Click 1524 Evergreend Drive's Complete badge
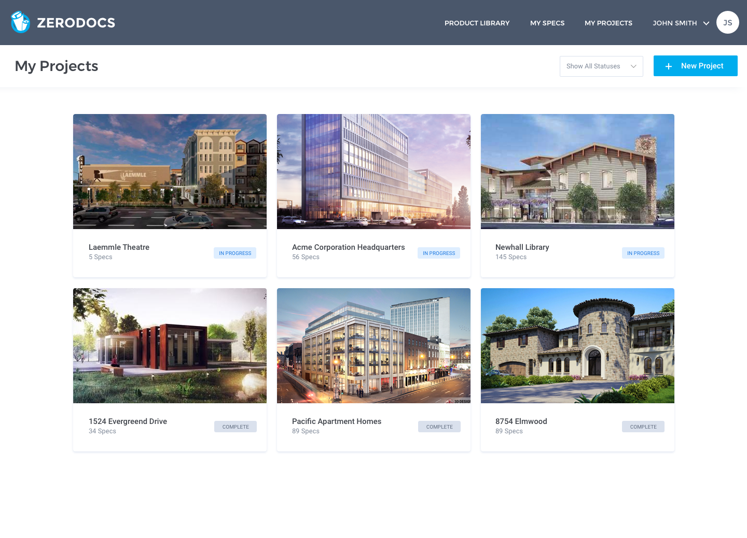The image size is (747, 538). tap(236, 427)
